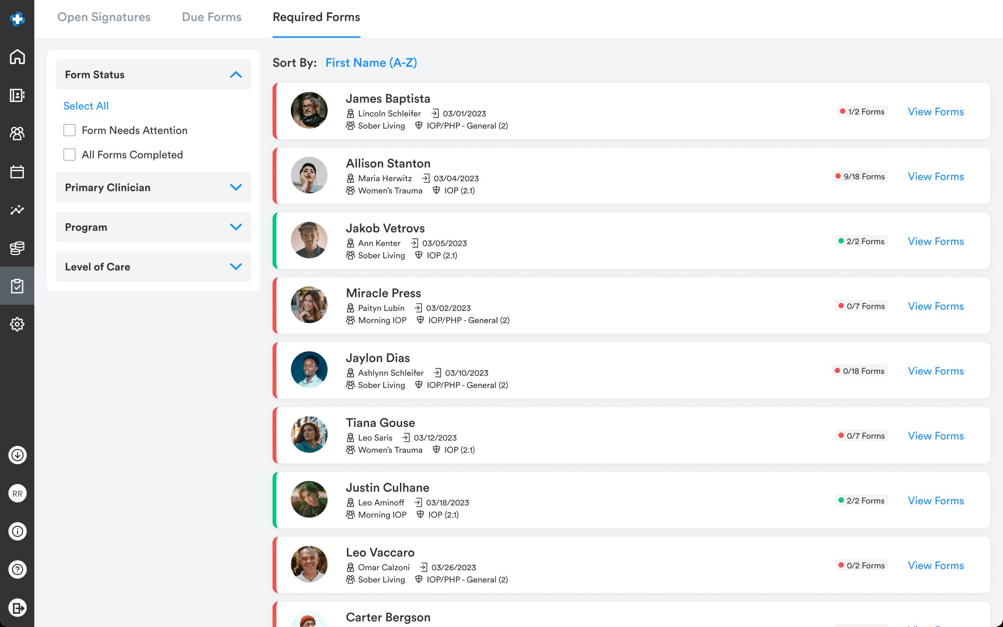Click the contacts book sidebar icon
1003x627 pixels.
(17, 95)
